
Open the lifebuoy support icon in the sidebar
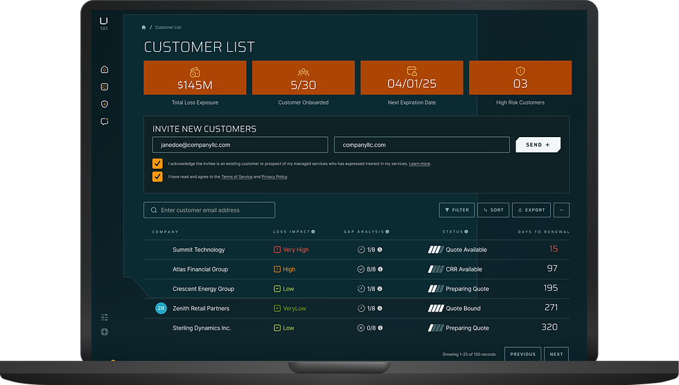(105, 332)
